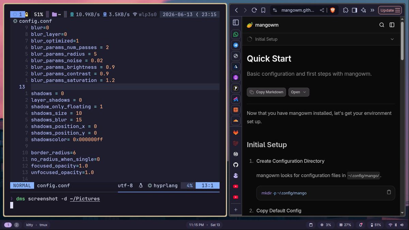Toggle Brave browser sidebar panel

tap(354, 10)
